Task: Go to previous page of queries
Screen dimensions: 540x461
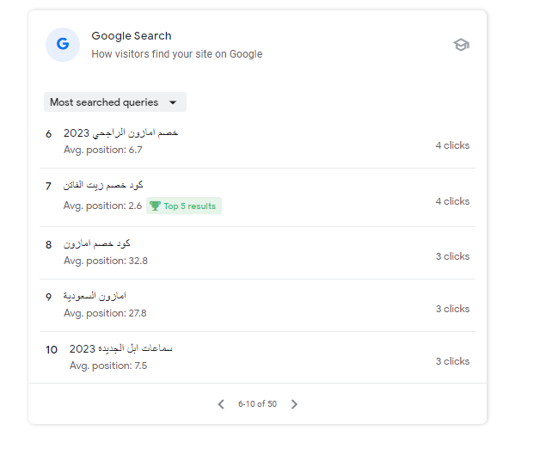Action: (221, 404)
